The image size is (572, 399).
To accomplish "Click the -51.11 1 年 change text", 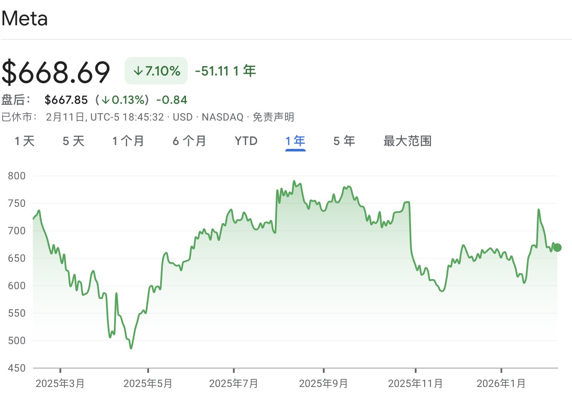I will [x=225, y=71].
